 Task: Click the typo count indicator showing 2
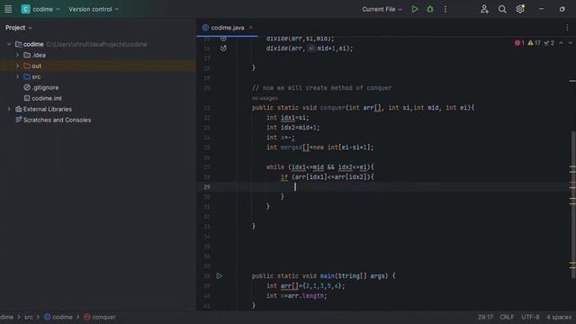[549, 43]
